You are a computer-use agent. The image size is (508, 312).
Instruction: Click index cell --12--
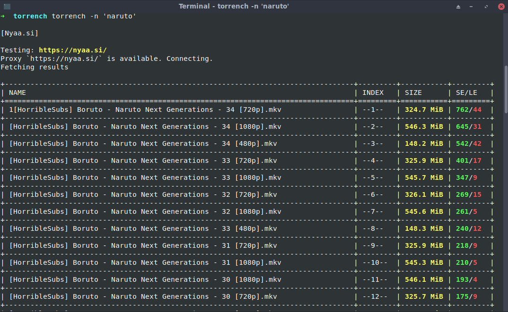(x=375, y=296)
